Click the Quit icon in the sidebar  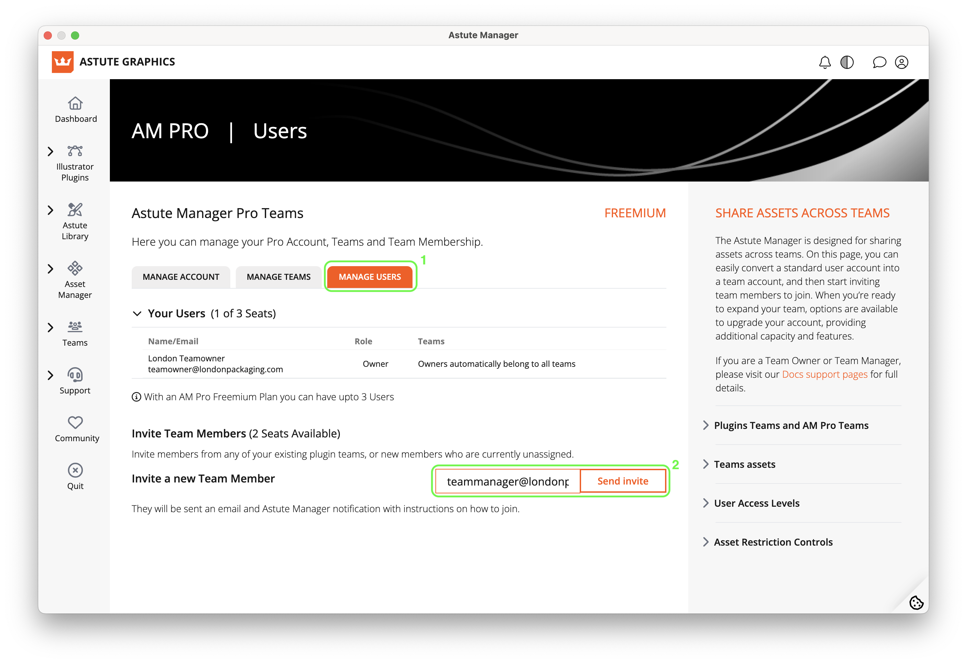pyautogui.click(x=75, y=471)
